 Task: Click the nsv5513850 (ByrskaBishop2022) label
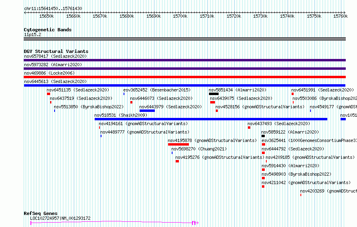coord(89,107)
